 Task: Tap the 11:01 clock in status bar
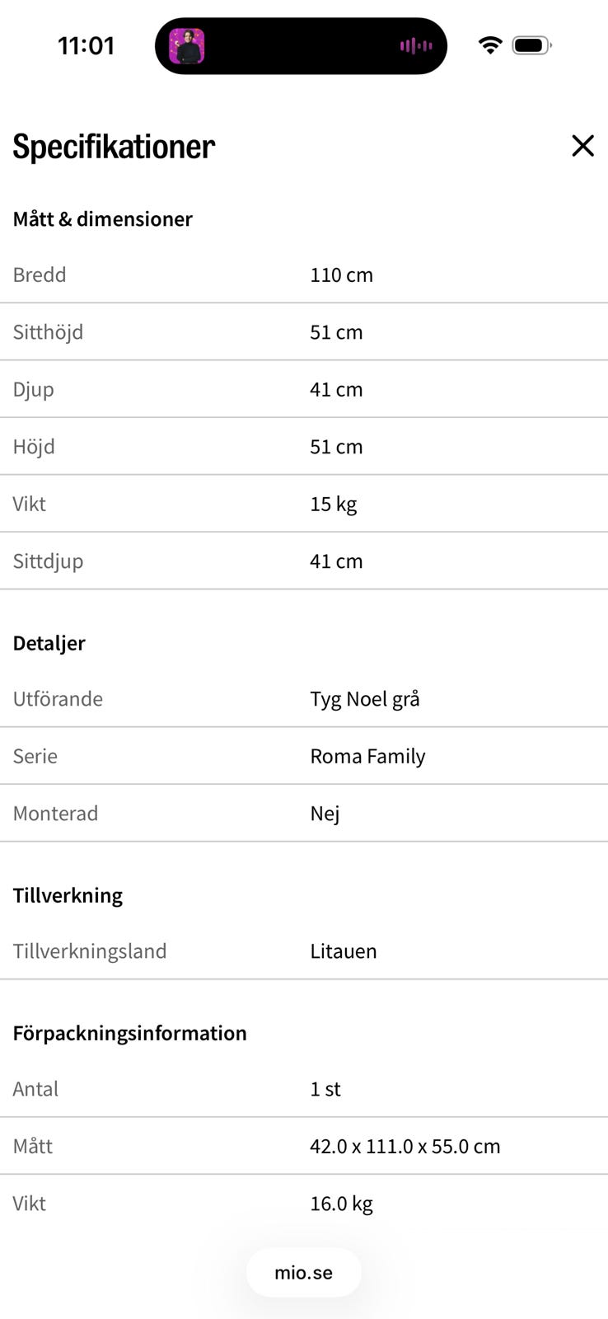(86, 45)
